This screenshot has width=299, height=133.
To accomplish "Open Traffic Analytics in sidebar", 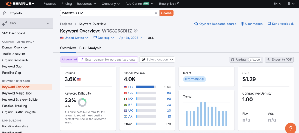I will coord(14,54).
